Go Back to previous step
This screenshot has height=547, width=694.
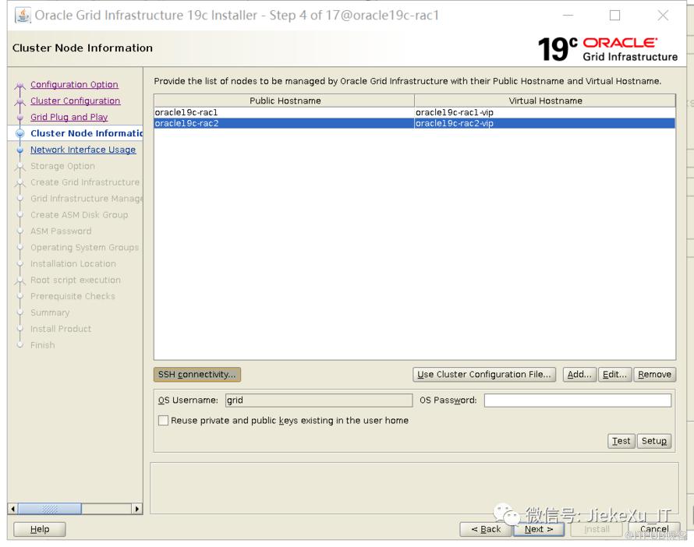[486, 529]
